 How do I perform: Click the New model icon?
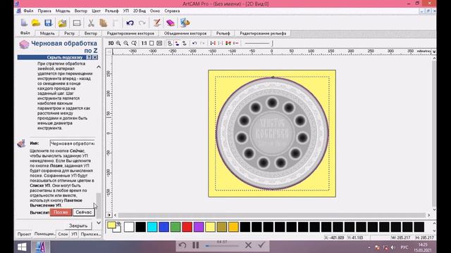24,23
